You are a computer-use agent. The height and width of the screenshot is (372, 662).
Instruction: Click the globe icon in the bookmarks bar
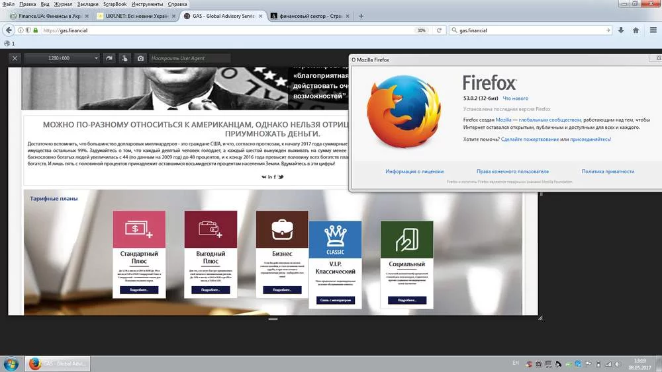pyautogui.click(x=7, y=44)
